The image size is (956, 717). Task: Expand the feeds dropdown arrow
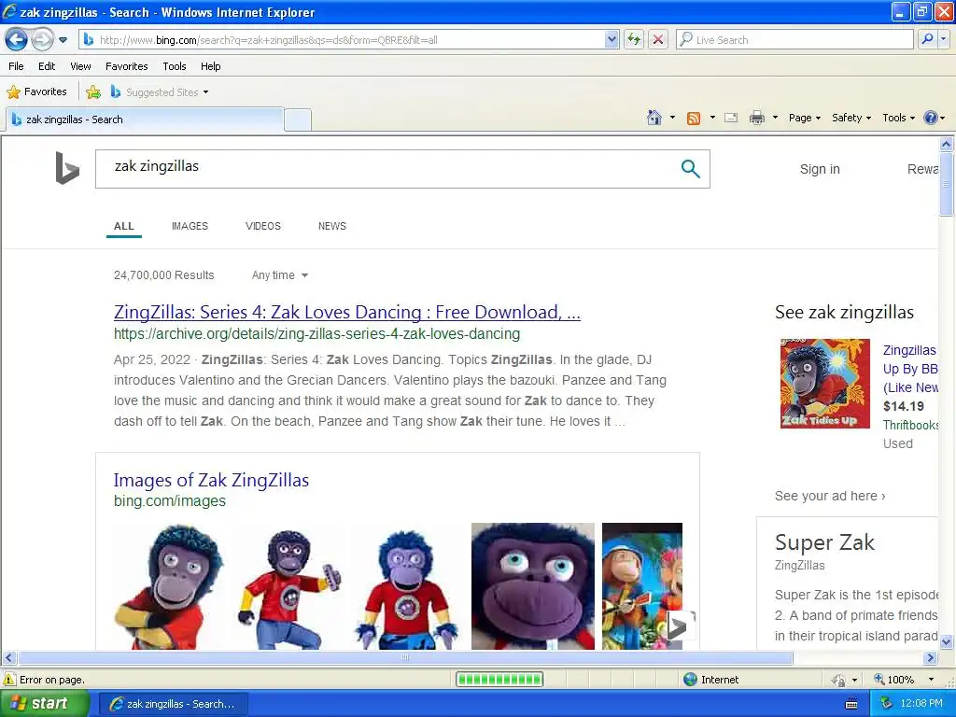pyautogui.click(x=712, y=118)
